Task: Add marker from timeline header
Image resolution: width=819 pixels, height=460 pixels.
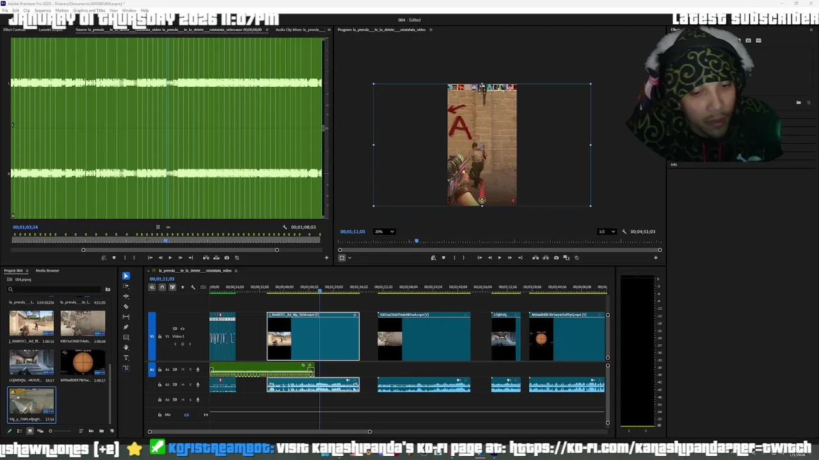Action: 182,287
